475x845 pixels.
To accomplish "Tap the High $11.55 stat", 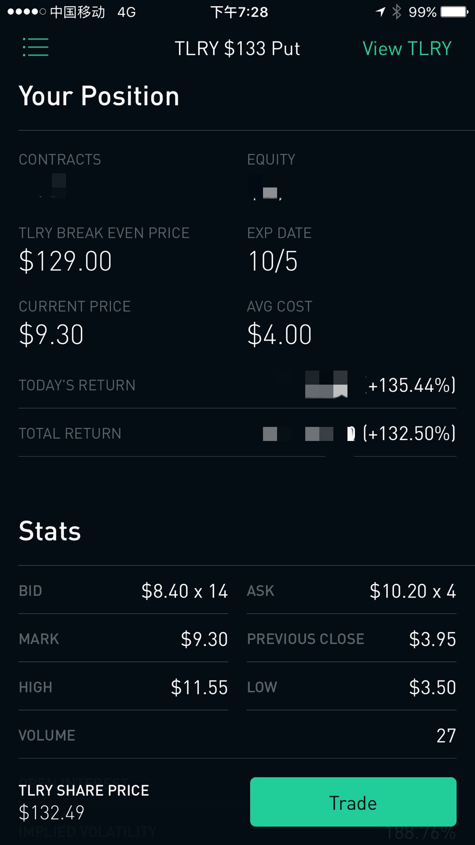I will tap(123, 687).
